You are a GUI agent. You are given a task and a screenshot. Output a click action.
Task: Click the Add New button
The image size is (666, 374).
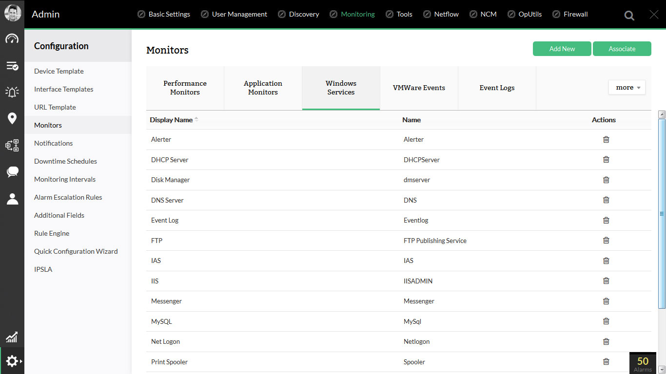pos(562,49)
